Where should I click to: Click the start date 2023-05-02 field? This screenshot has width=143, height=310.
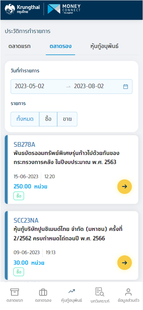pos(30,87)
